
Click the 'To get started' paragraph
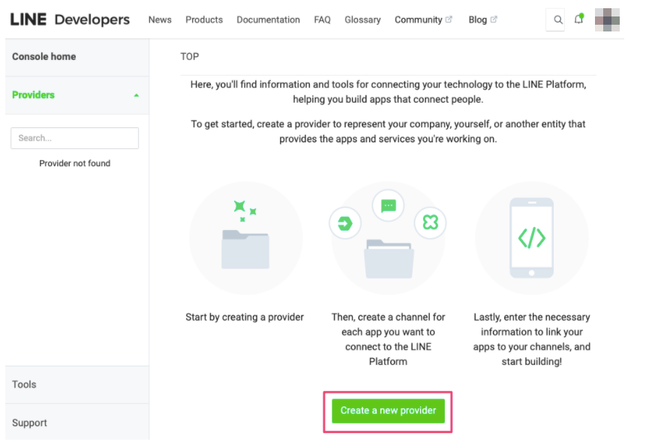(388, 131)
